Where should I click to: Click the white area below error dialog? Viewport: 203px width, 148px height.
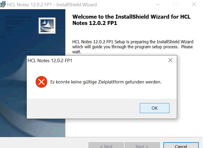pyautogui.click(x=133, y=128)
